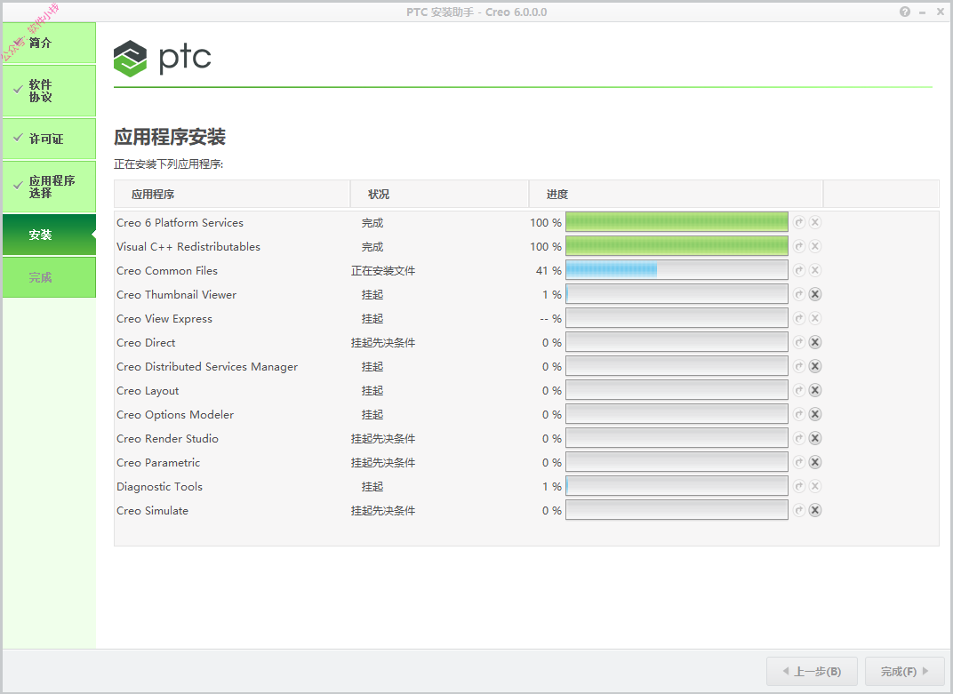Screen dimensions: 953x694
Task: Select the Creo Direct name
Action: pos(146,343)
